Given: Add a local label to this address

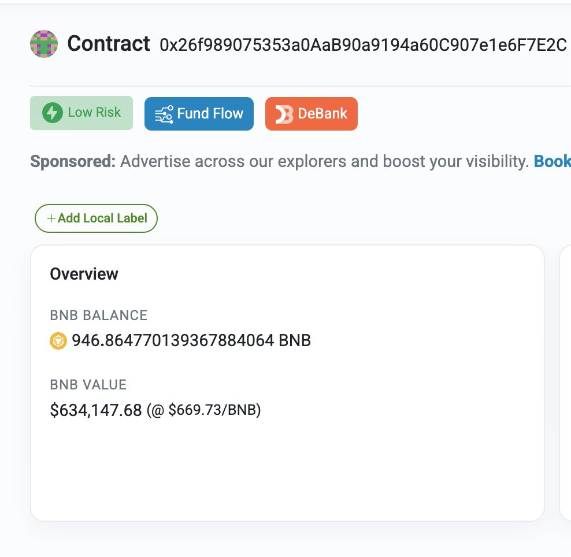Looking at the screenshot, I should [96, 218].
